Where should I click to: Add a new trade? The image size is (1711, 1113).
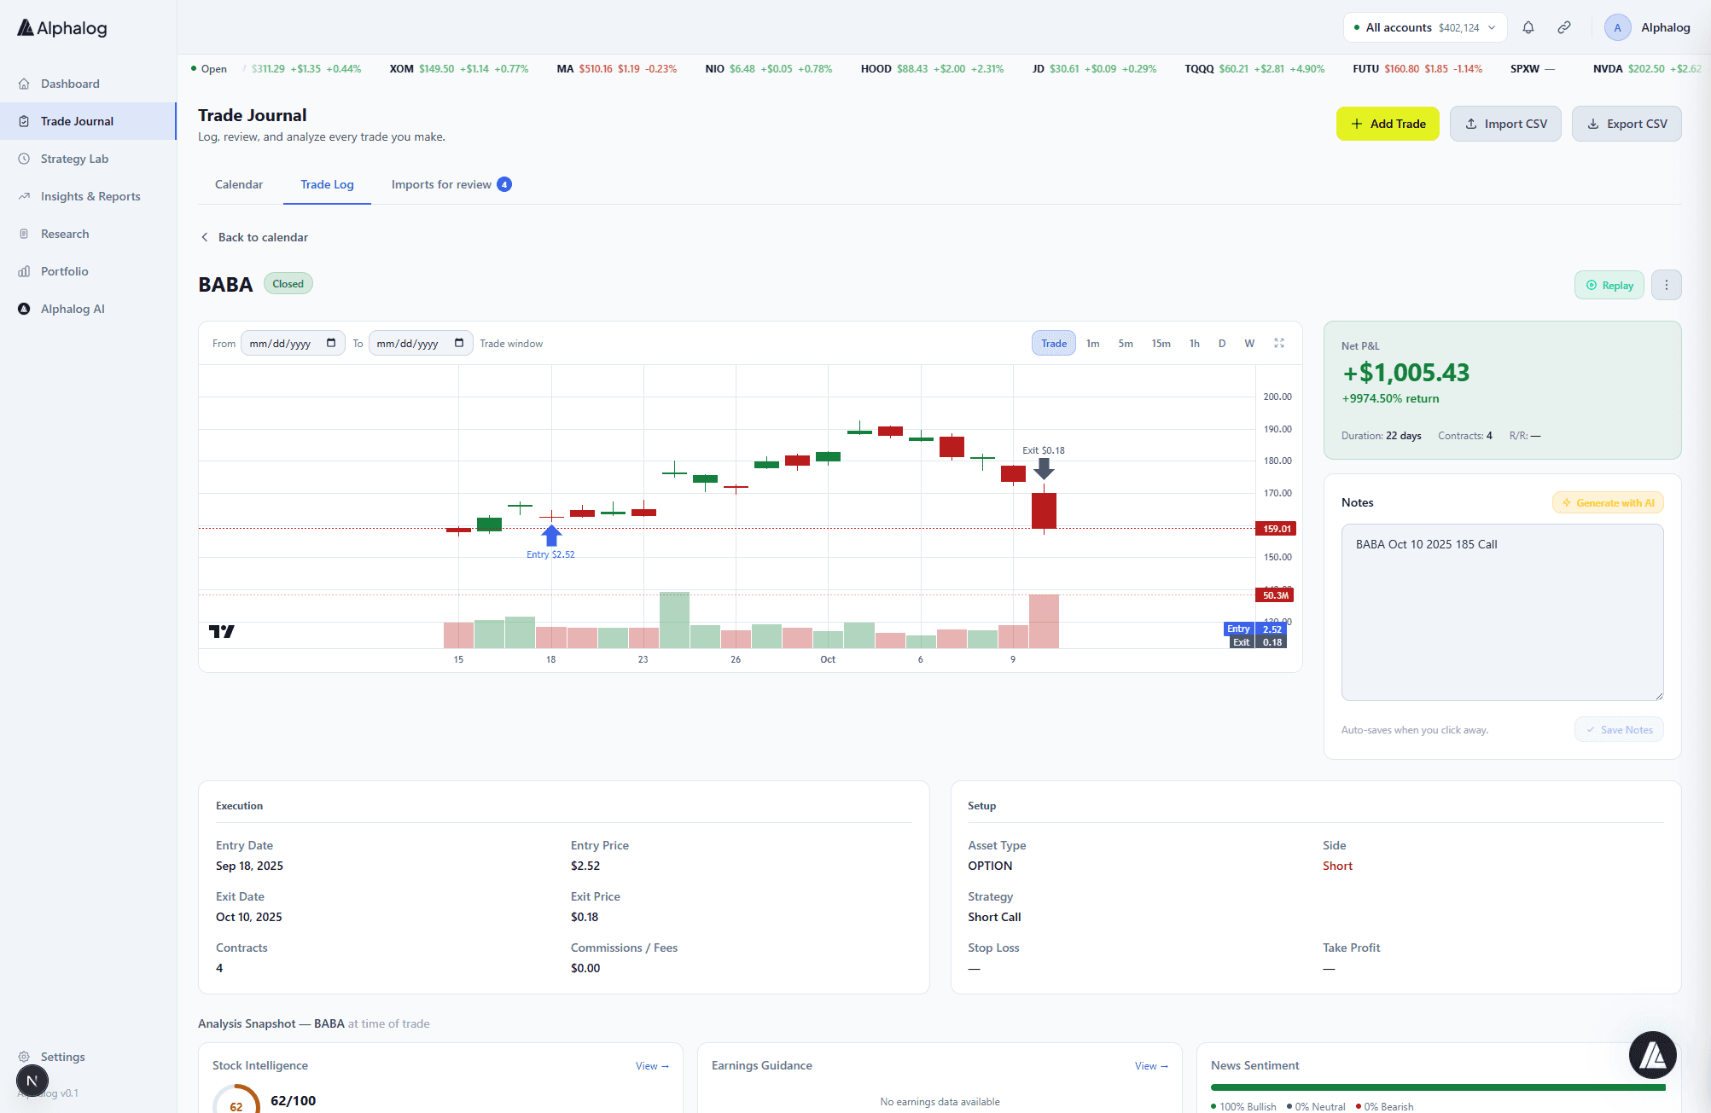click(1388, 124)
